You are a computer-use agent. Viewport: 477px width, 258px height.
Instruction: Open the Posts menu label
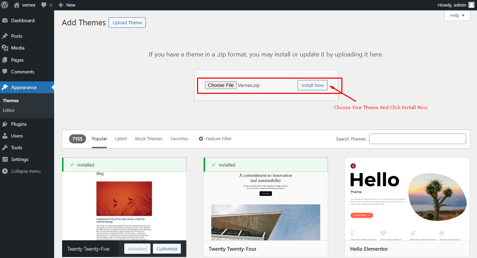point(17,36)
